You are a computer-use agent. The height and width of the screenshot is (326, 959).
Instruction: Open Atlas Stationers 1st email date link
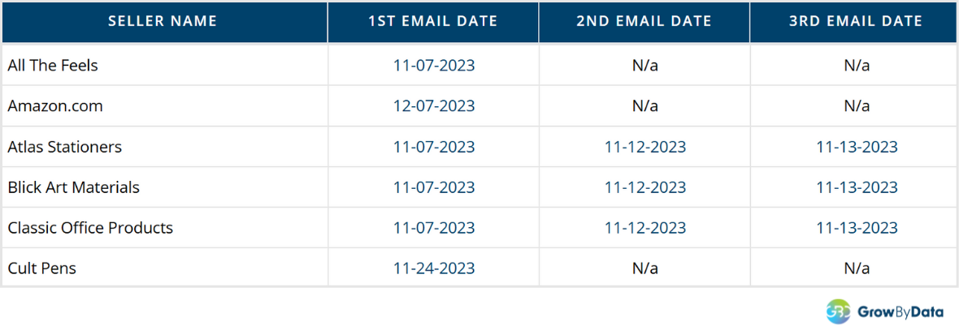point(434,147)
